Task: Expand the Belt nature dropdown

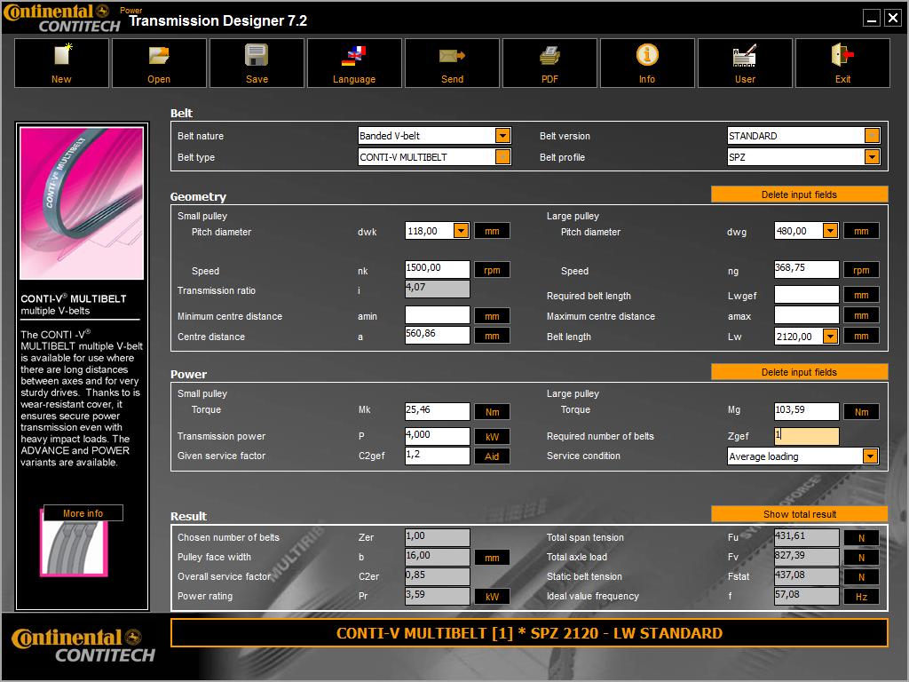Action: tap(502, 136)
